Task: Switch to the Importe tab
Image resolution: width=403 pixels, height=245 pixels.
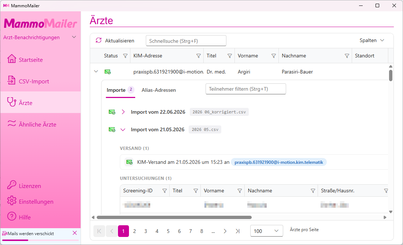Action: [120, 90]
